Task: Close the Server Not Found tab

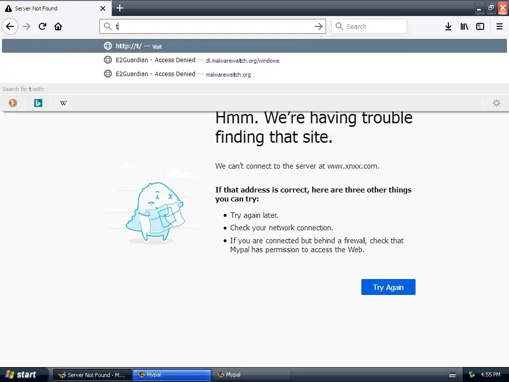Action: 103,8
